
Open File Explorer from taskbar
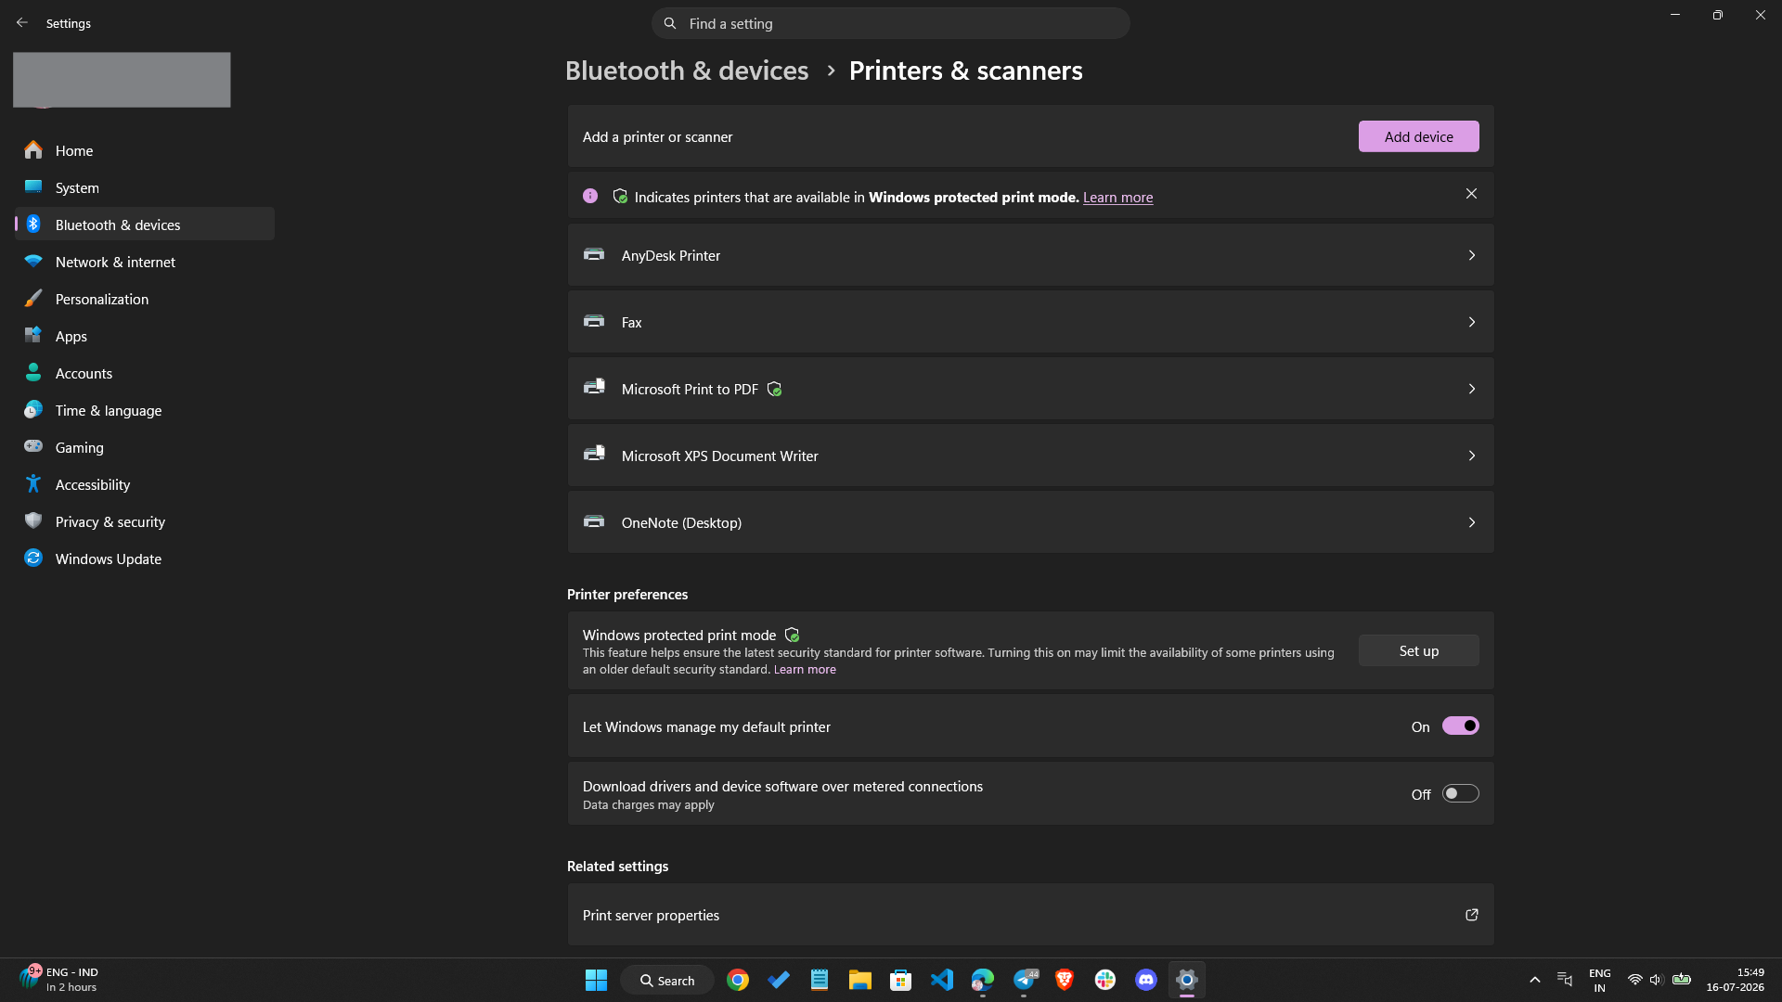click(x=860, y=980)
